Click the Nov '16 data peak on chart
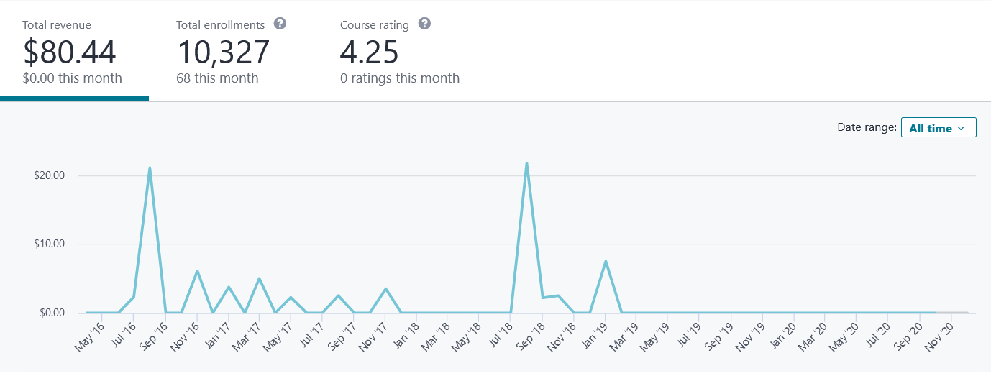The height and width of the screenshot is (376, 991). pyautogui.click(x=197, y=270)
